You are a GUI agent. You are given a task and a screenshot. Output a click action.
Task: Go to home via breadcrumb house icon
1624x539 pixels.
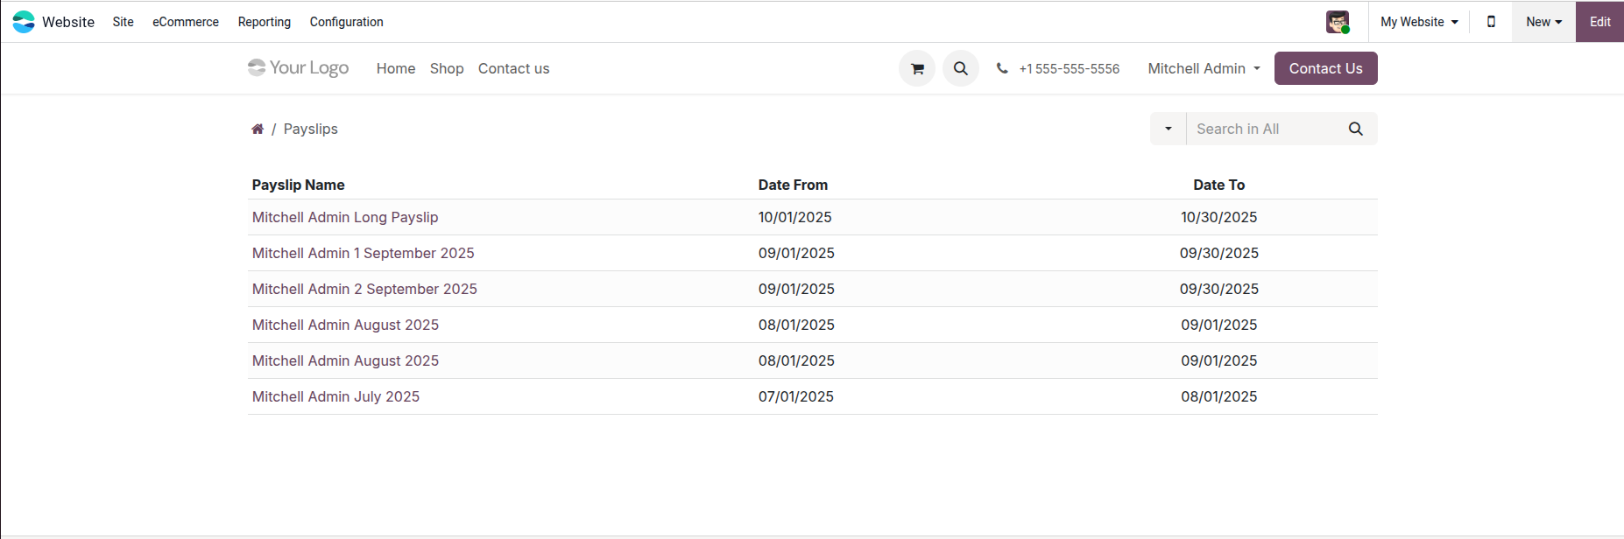(x=258, y=129)
